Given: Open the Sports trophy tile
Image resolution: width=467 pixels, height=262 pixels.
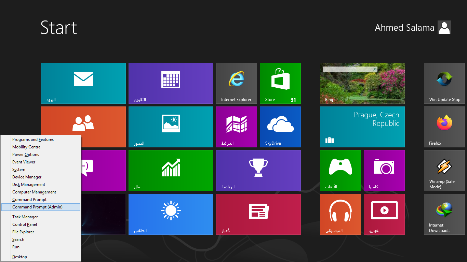Looking at the screenshot, I should [258, 171].
